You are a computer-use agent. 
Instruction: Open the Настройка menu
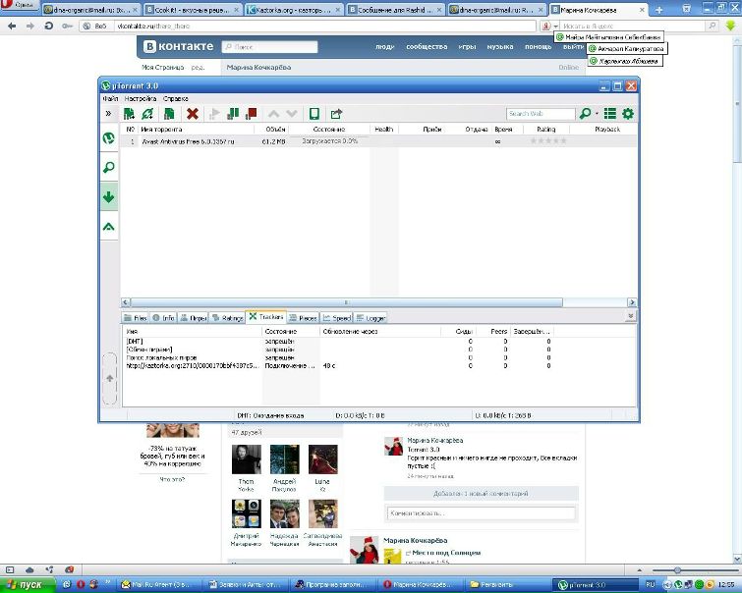point(141,99)
